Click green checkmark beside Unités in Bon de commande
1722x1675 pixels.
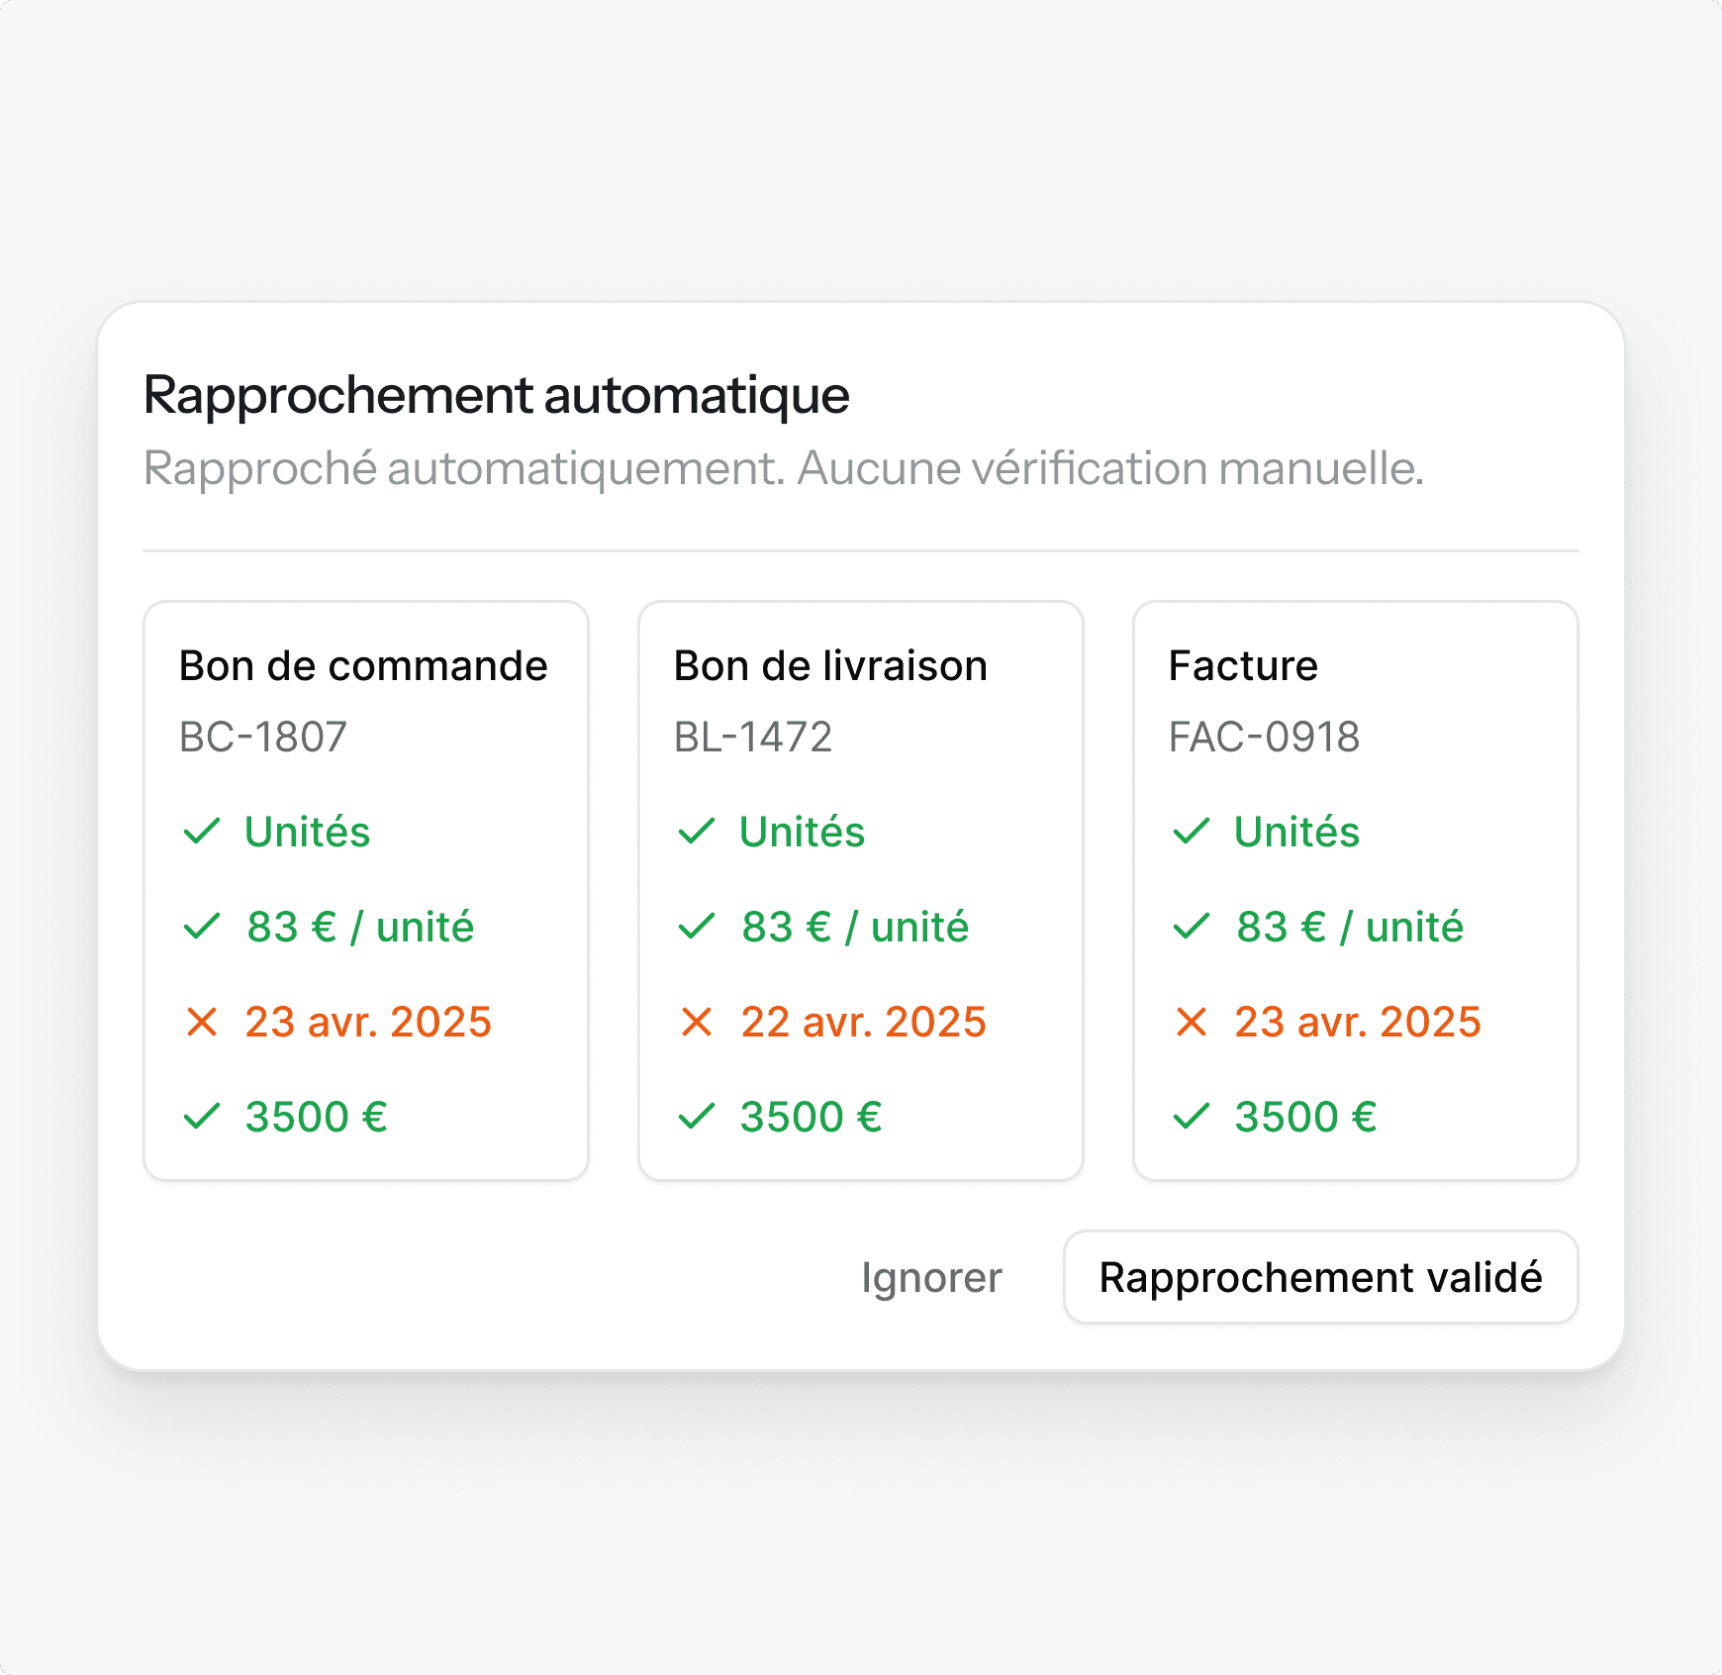tap(202, 832)
